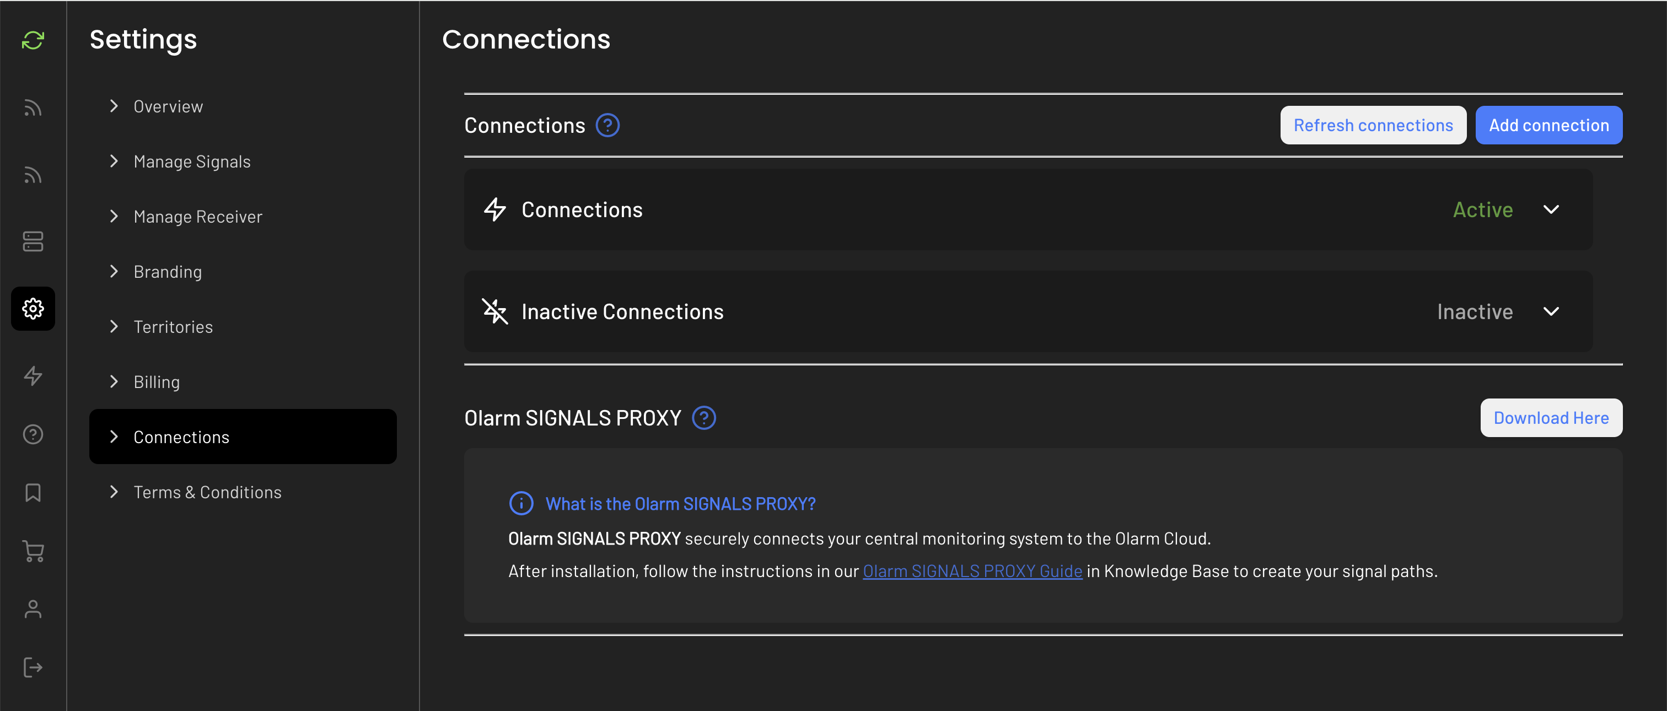Open the bookmark sidebar icon
The image size is (1667, 711).
tap(33, 492)
